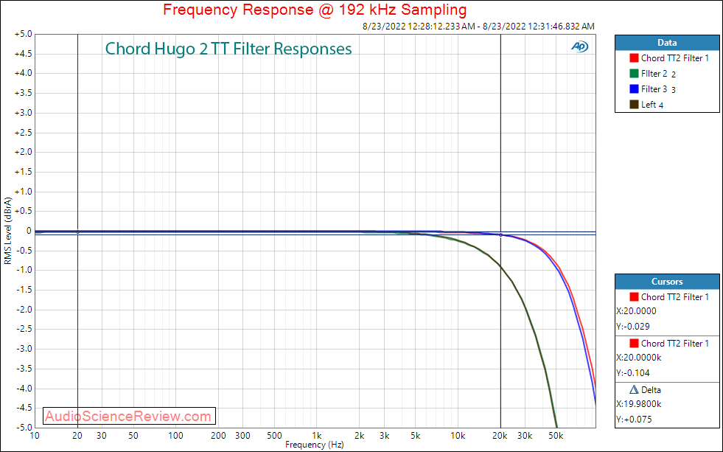The image size is (723, 452).
Task: Click the cursor marker point at 20 Hz on the trace
Action: coord(77,232)
